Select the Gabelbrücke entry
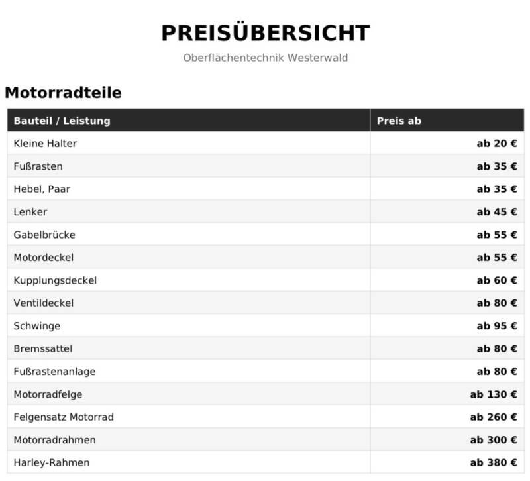The image size is (530, 481). click(44, 235)
